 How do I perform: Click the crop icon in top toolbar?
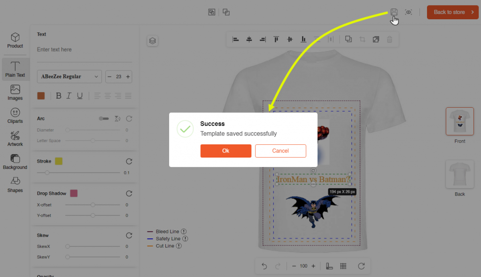pyautogui.click(x=362, y=40)
